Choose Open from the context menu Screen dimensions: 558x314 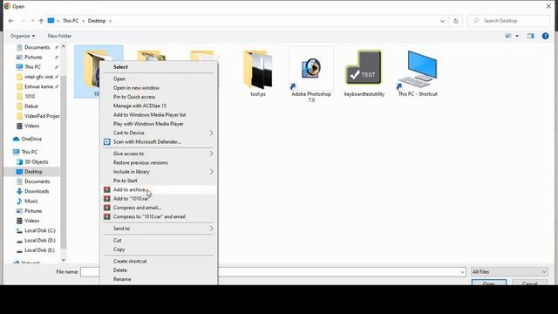tap(119, 79)
